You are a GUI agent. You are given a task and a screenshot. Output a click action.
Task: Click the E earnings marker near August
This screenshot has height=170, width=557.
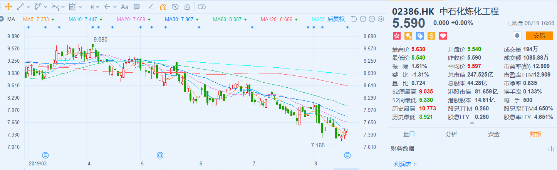tap(347, 155)
